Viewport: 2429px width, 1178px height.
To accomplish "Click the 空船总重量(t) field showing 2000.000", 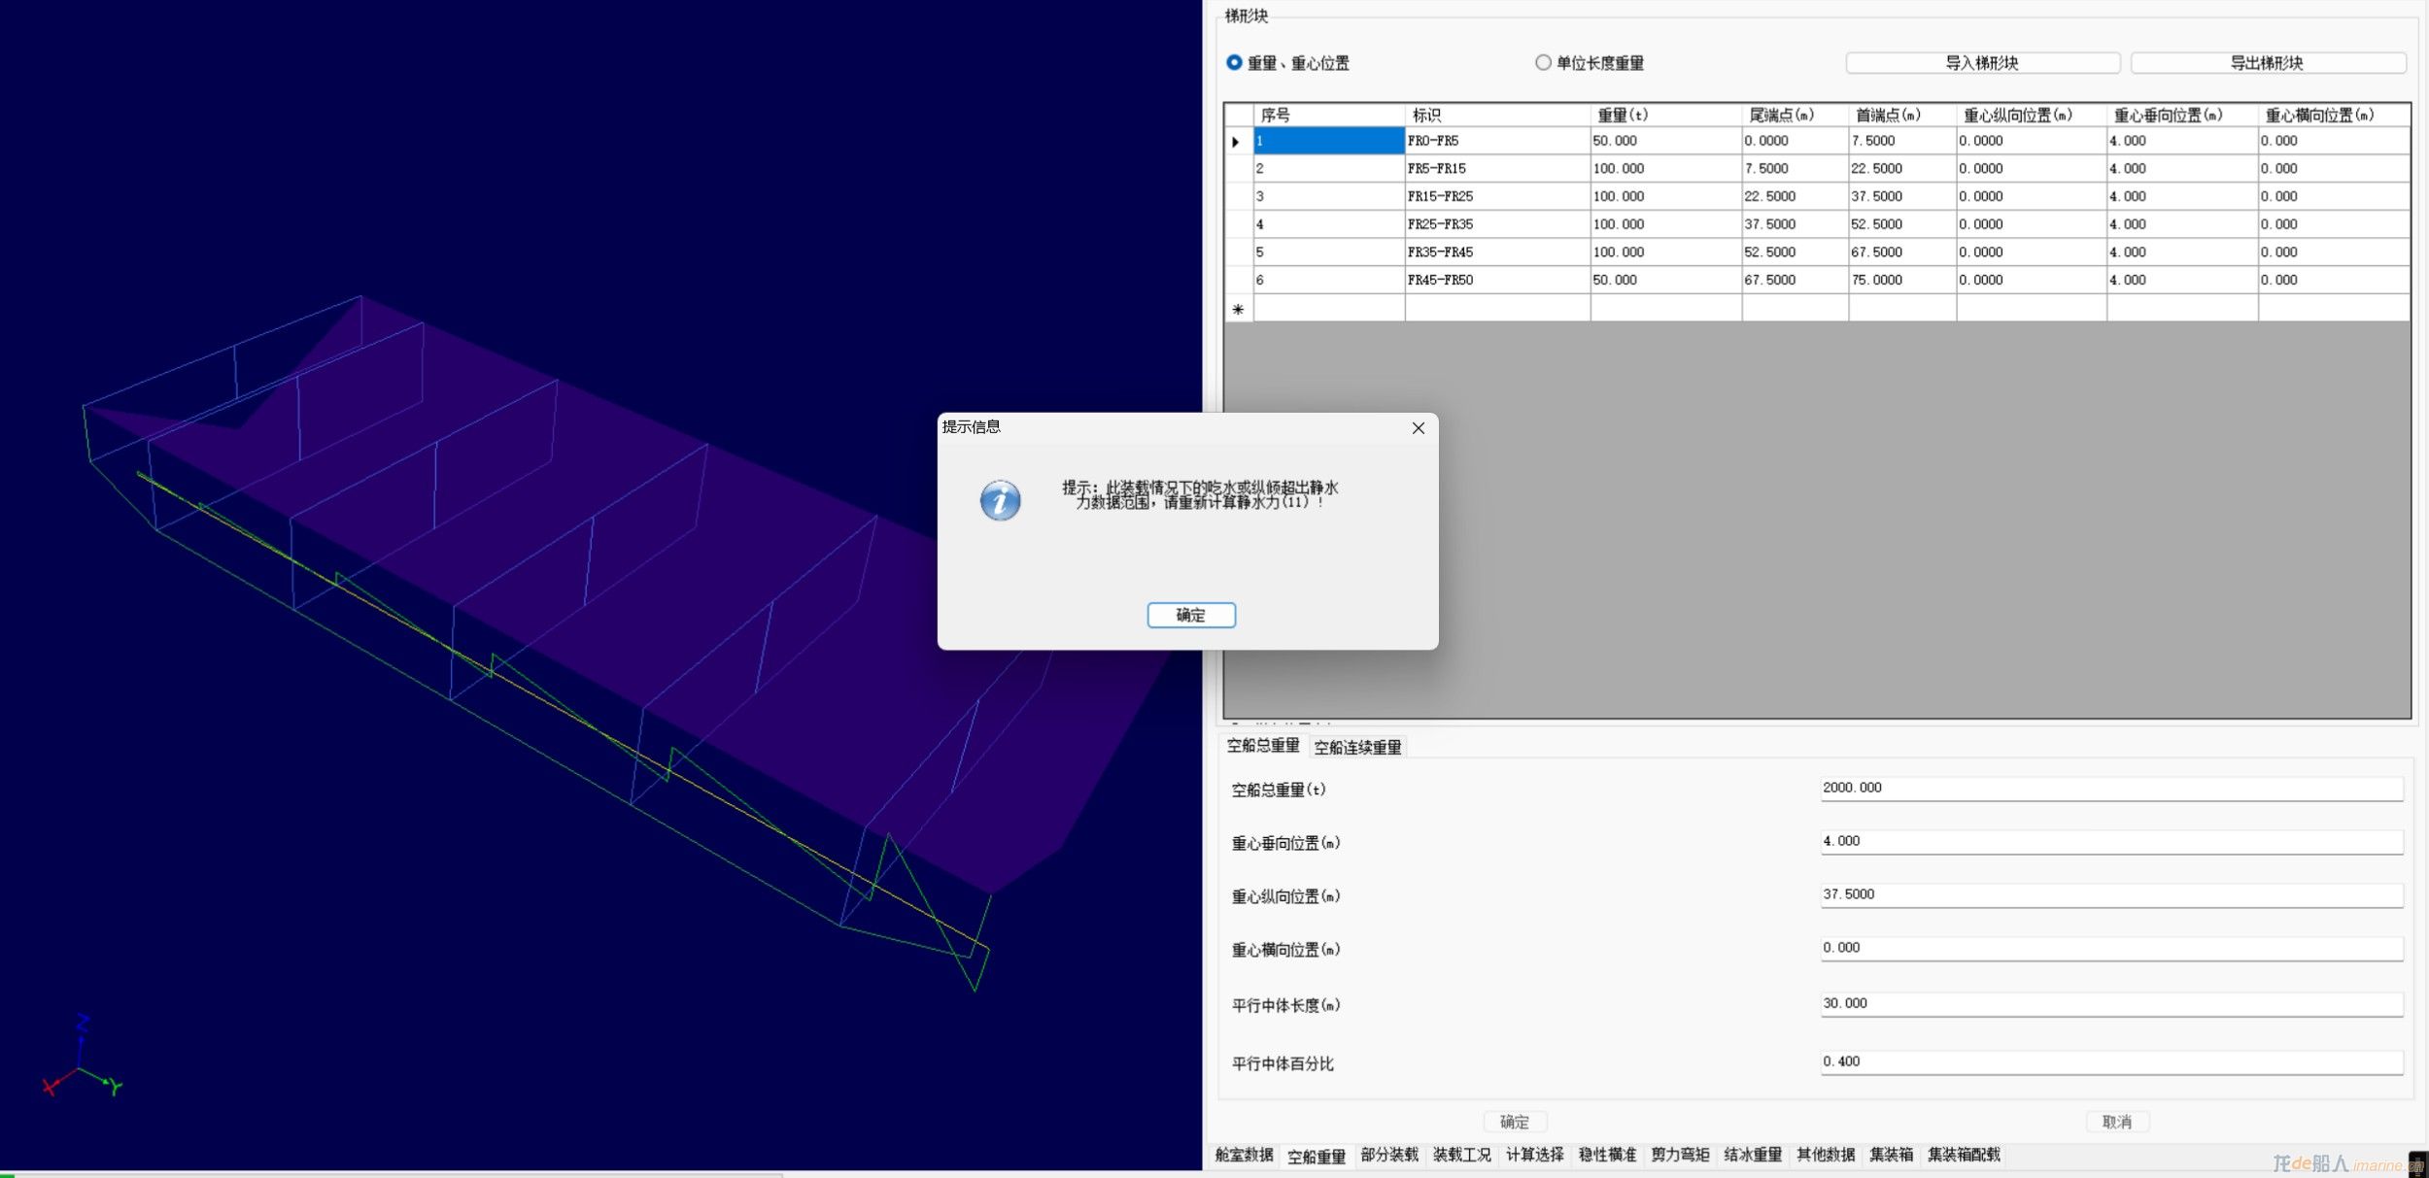I will pos(2111,789).
